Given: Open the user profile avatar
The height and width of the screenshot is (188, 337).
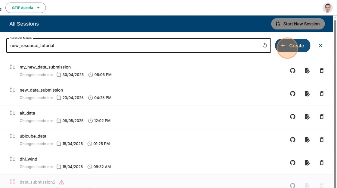Looking at the screenshot, I should 327,8.
